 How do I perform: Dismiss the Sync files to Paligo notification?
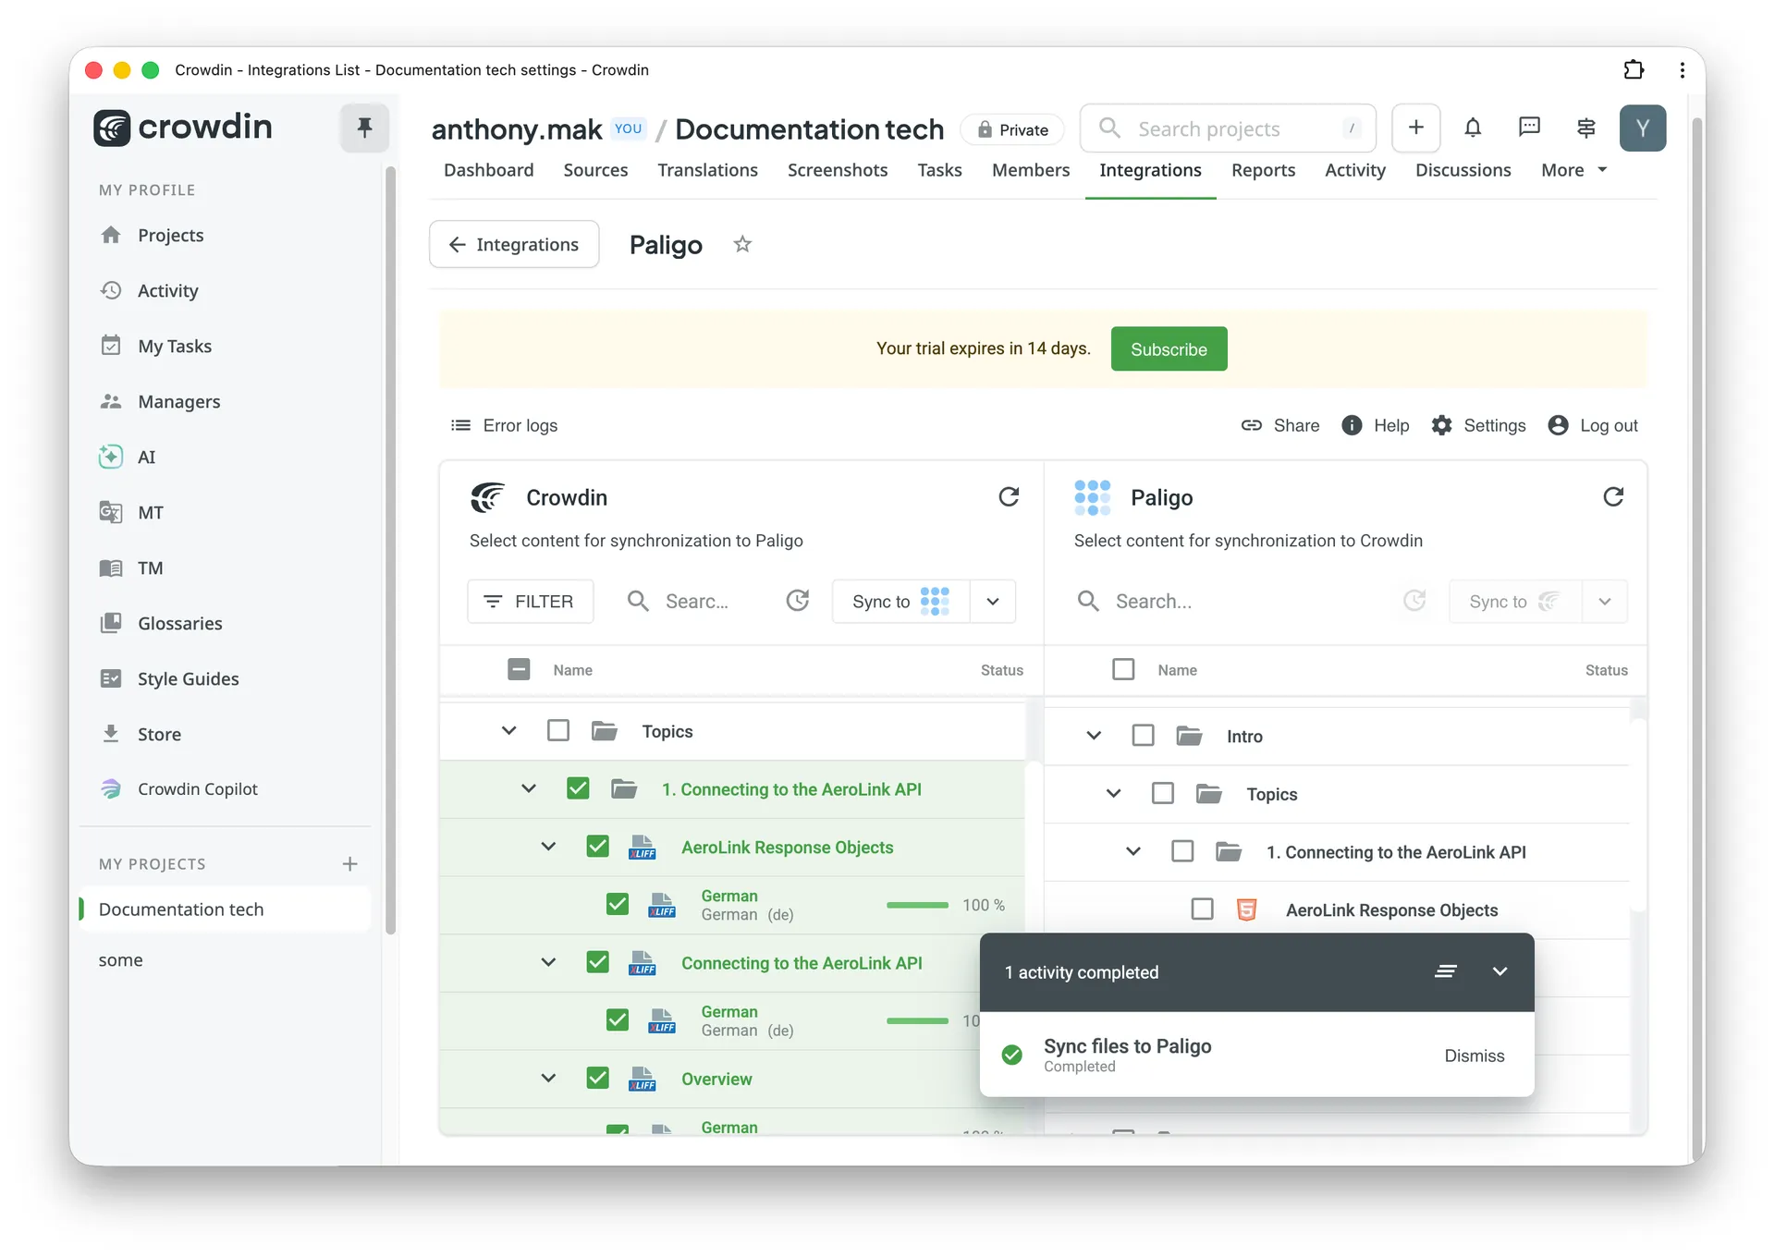(x=1474, y=1055)
